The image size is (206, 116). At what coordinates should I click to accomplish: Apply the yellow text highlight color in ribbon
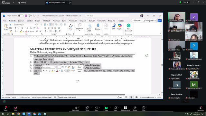click(x=21, y=31)
